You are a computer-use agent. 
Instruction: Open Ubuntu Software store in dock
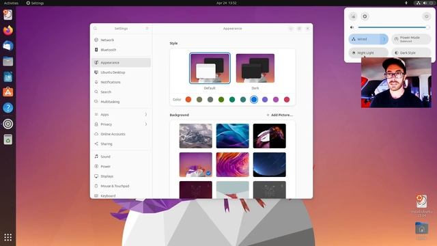(8, 92)
